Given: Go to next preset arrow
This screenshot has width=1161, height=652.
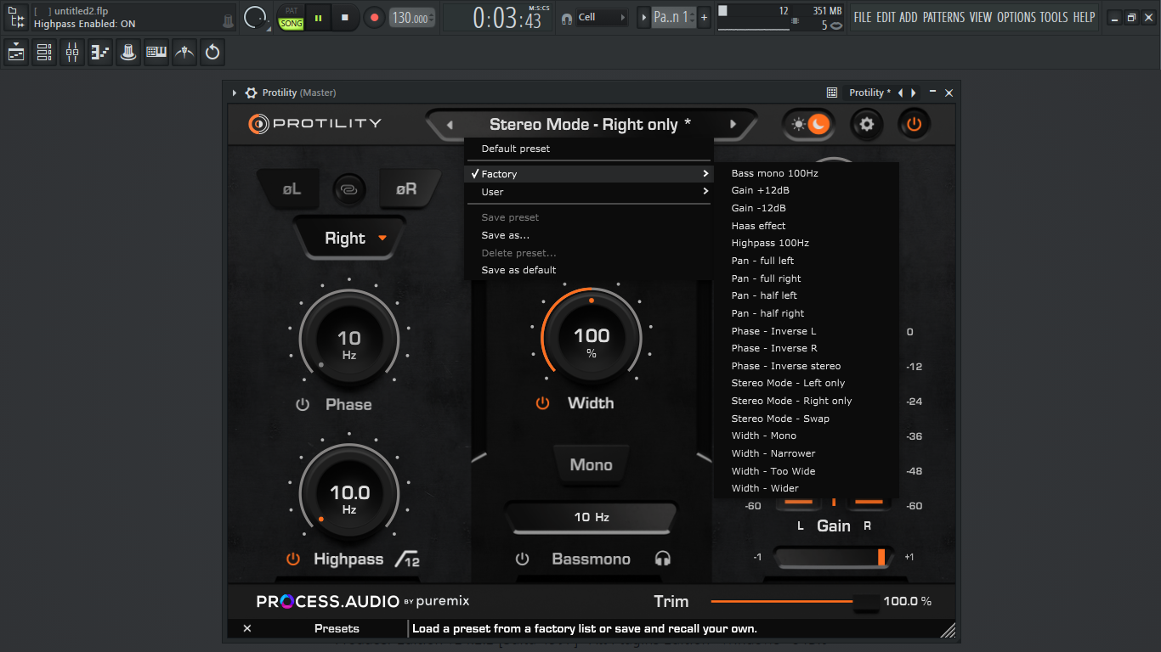Looking at the screenshot, I should (x=733, y=125).
